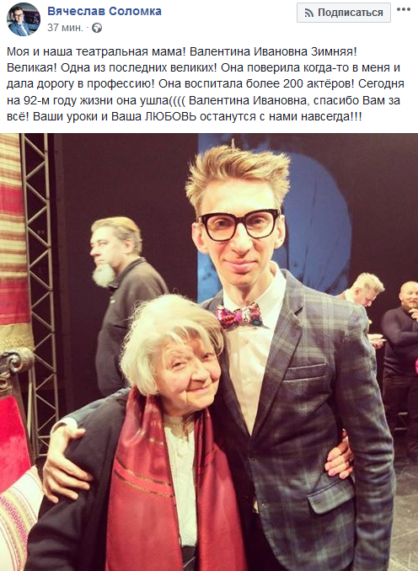Click the globe public privacy icon
418x571 pixels.
97,28
